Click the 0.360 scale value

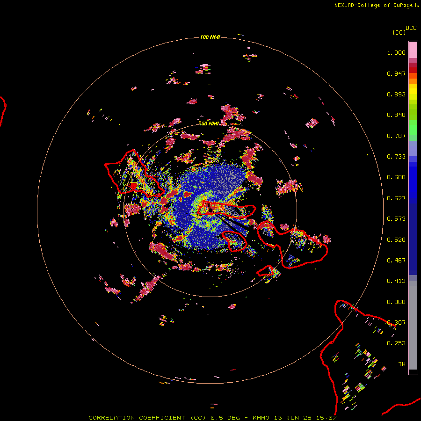(396, 302)
